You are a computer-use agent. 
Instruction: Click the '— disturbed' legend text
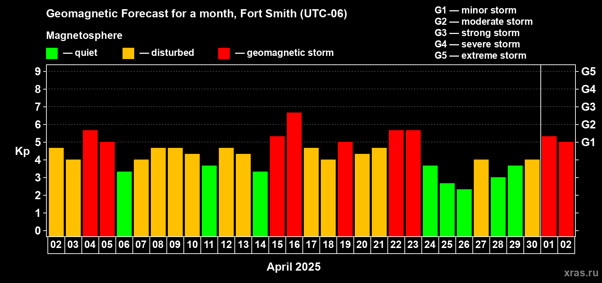167,53
